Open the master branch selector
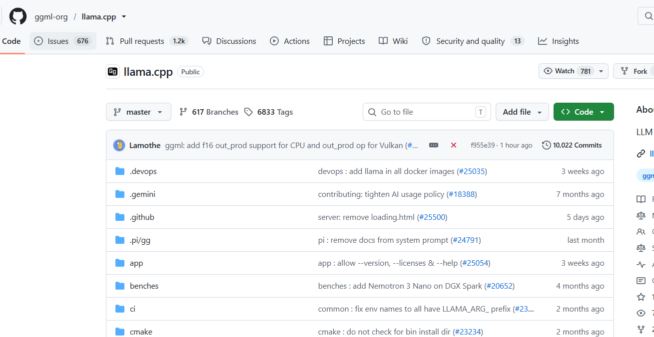This screenshot has height=337, width=654. 138,112
